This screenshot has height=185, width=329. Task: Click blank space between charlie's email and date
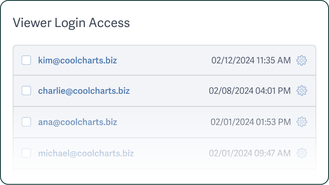pos(169,90)
